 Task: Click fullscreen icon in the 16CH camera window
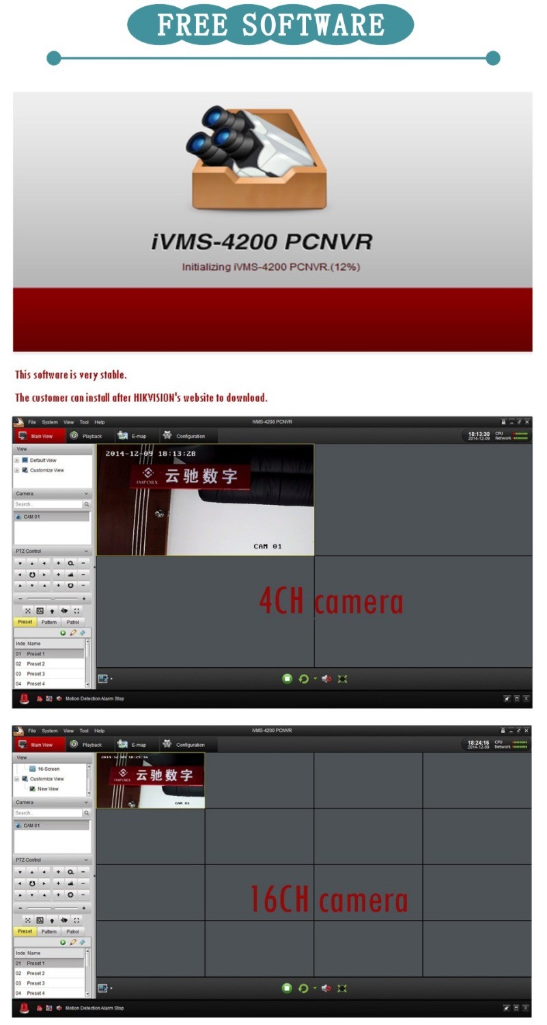tap(342, 988)
